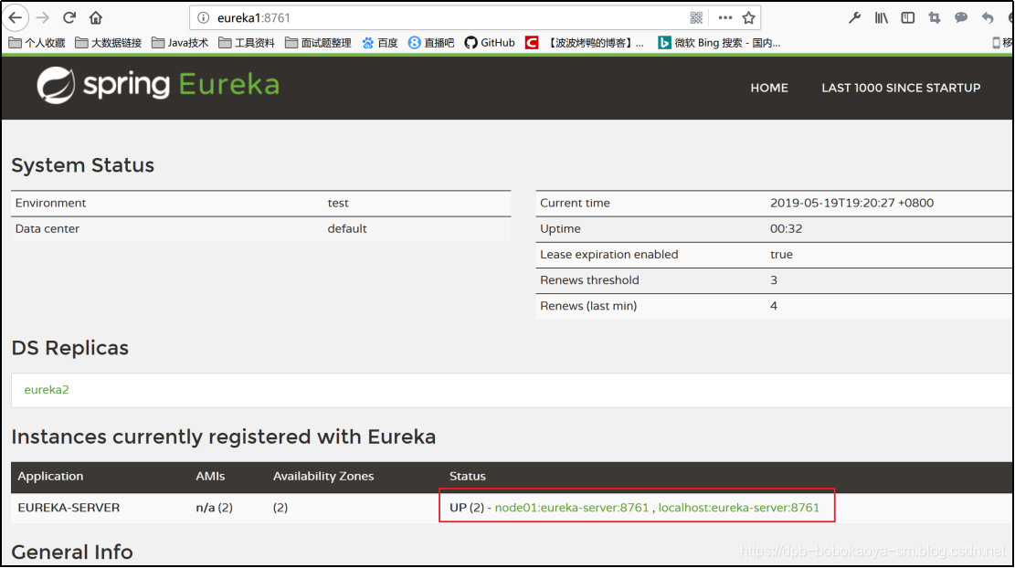Open LAST 1000 SINCE STARTUP page

(901, 88)
